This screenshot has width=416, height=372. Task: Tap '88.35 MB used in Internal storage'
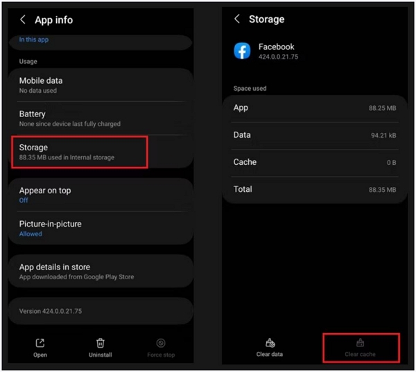pos(67,157)
